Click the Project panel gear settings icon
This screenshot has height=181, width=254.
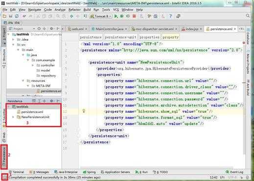coord(51,29)
